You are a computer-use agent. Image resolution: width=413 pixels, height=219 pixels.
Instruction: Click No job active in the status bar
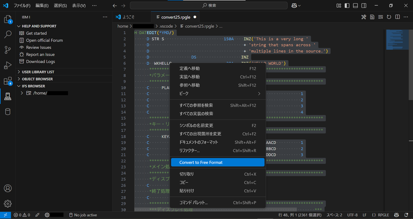click(83, 215)
